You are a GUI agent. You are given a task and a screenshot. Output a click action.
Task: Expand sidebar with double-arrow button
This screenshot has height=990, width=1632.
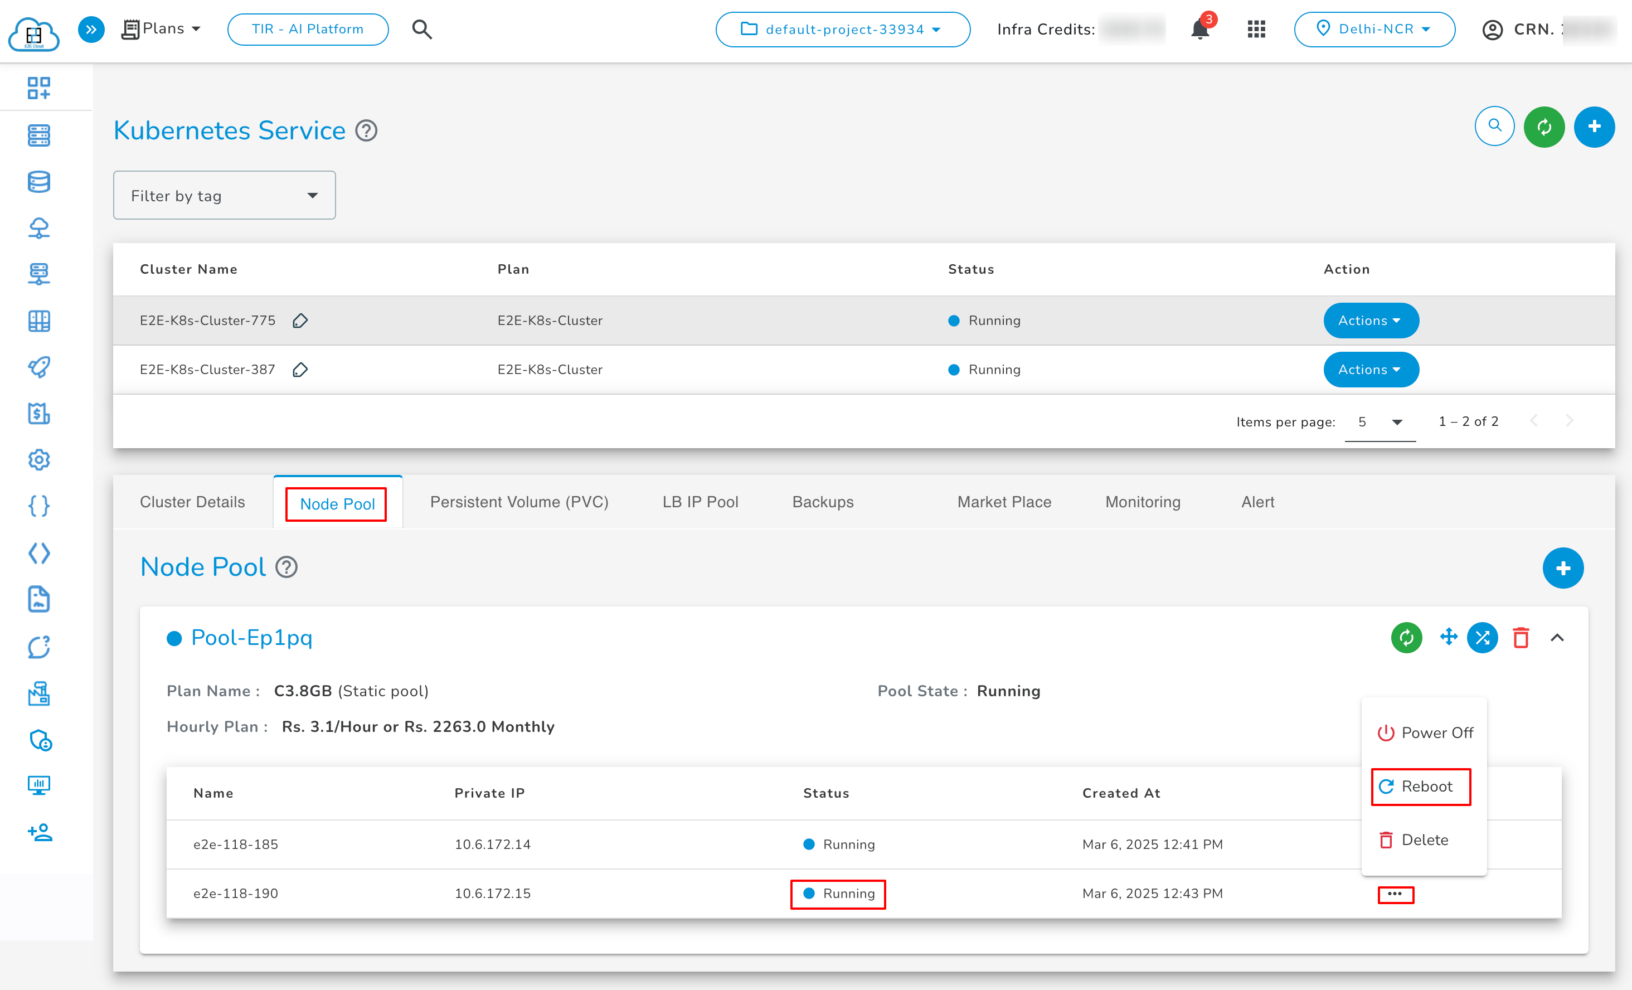point(91,29)
